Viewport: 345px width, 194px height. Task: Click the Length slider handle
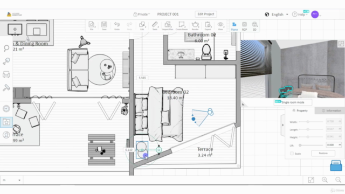point(308,129)
